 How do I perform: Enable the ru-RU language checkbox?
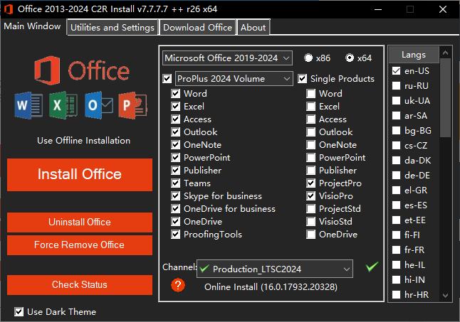tap(397, 86)
